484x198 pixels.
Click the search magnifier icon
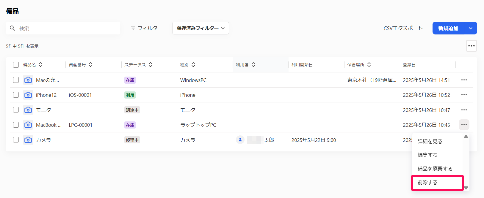12,28
